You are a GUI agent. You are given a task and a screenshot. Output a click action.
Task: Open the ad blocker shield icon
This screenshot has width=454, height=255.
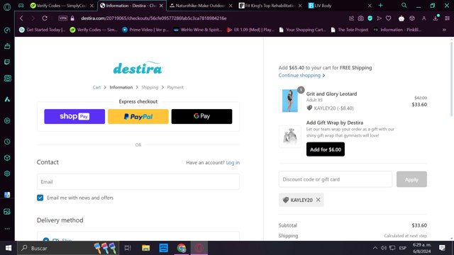(x=370, y=18)
